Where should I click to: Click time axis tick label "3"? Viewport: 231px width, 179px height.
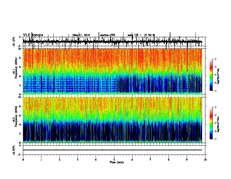pos(78,160)
